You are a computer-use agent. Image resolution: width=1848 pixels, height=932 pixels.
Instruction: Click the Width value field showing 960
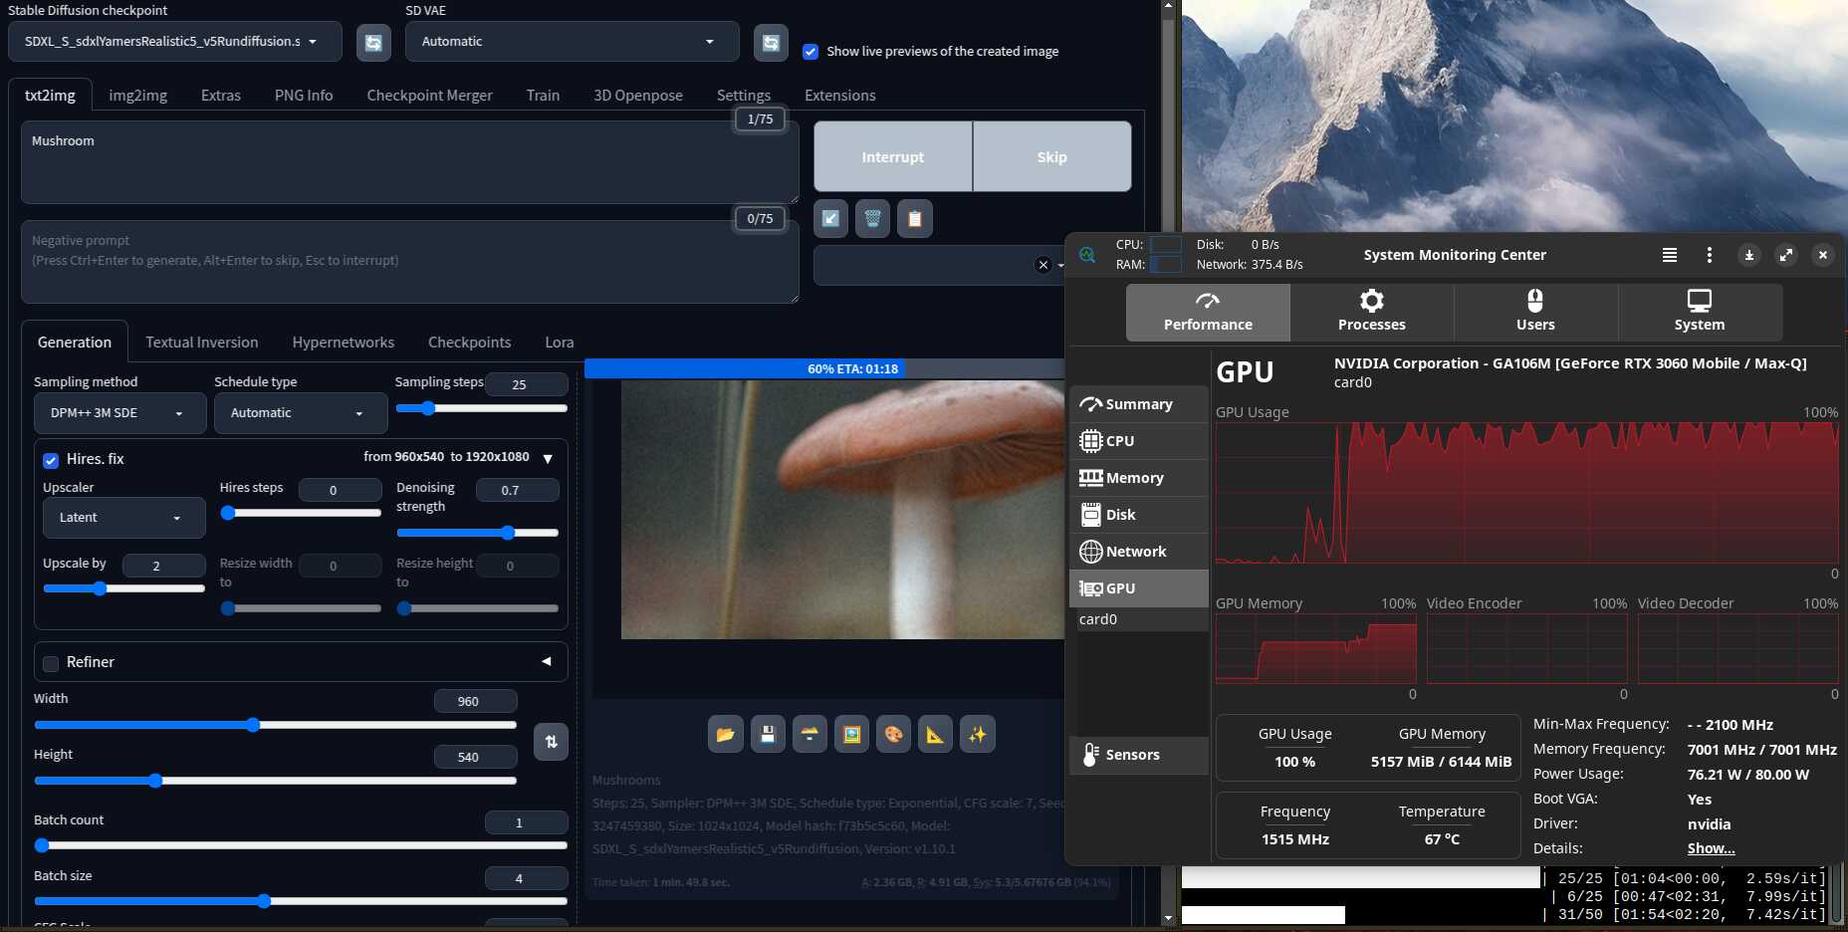click(x=476, y=701)
